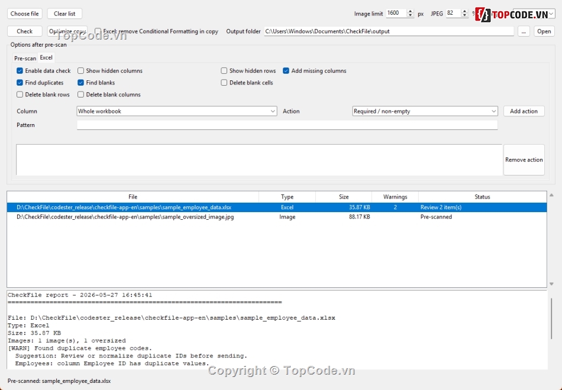
Task: Sort by Type column header
Action: coord(287,197)
